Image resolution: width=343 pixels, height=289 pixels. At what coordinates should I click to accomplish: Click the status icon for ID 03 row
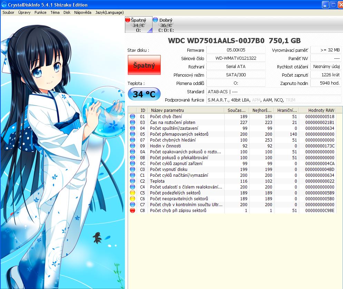point(133,122)
